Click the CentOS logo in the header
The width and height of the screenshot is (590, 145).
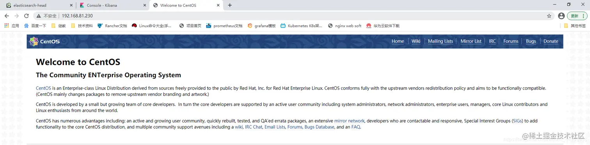click(x=44, y=41)
